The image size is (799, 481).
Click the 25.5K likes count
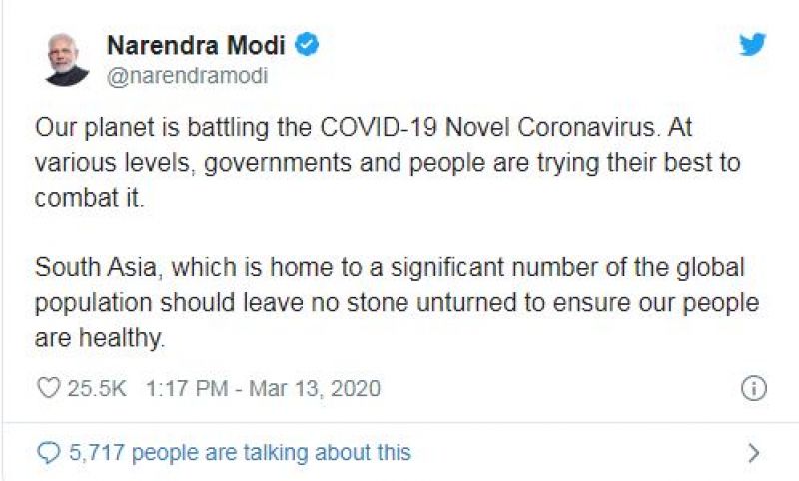click(x=97, y=388)
